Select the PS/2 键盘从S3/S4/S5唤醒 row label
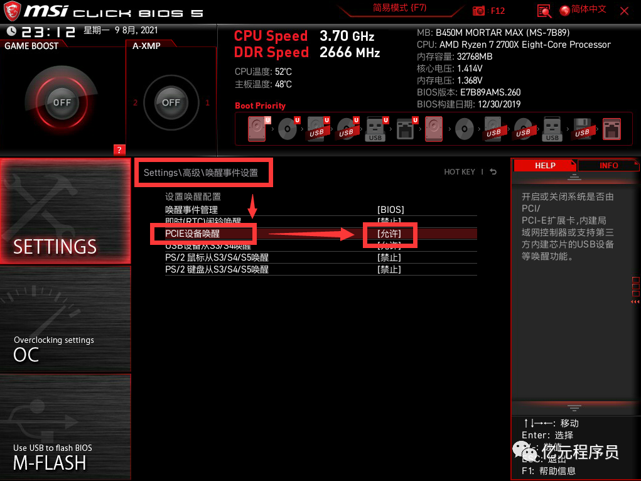Screen dimensions: 641x481 (x=217, y=269)
